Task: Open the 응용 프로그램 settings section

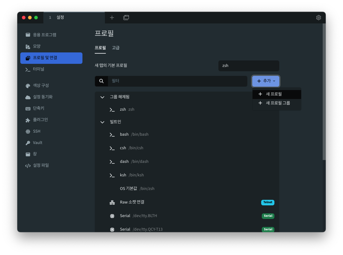Action: (x=43, y=35)
